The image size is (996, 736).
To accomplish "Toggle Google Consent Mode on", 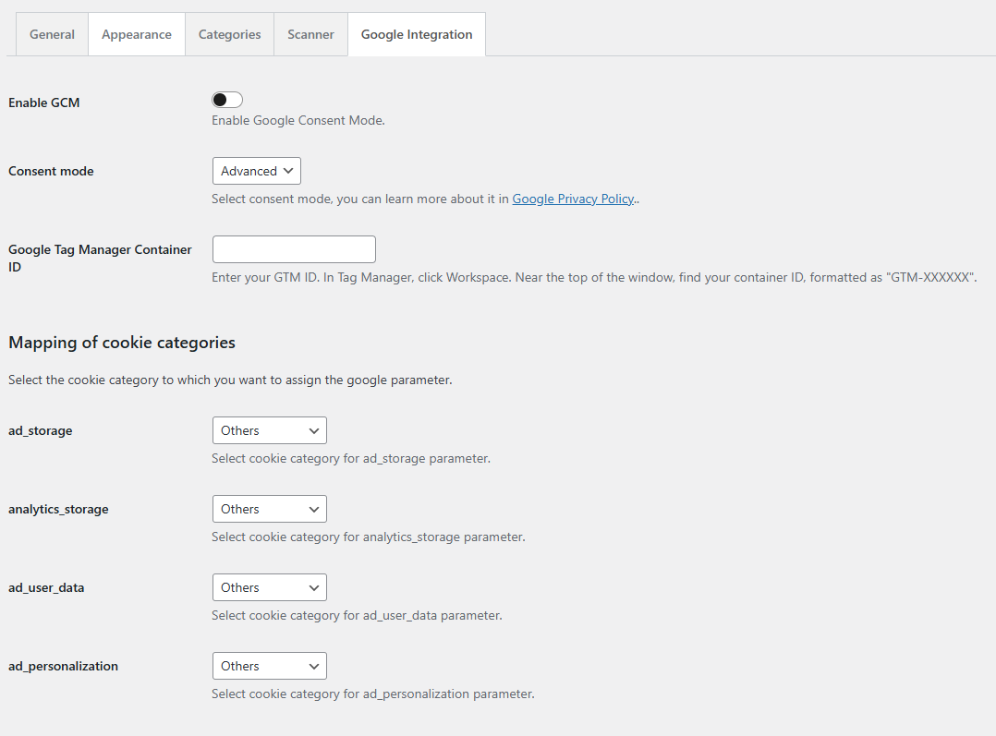I will click(226, 99).
